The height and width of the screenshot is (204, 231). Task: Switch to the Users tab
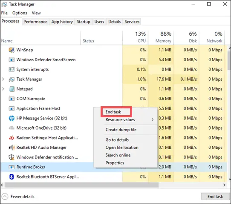tap(99, 22)
